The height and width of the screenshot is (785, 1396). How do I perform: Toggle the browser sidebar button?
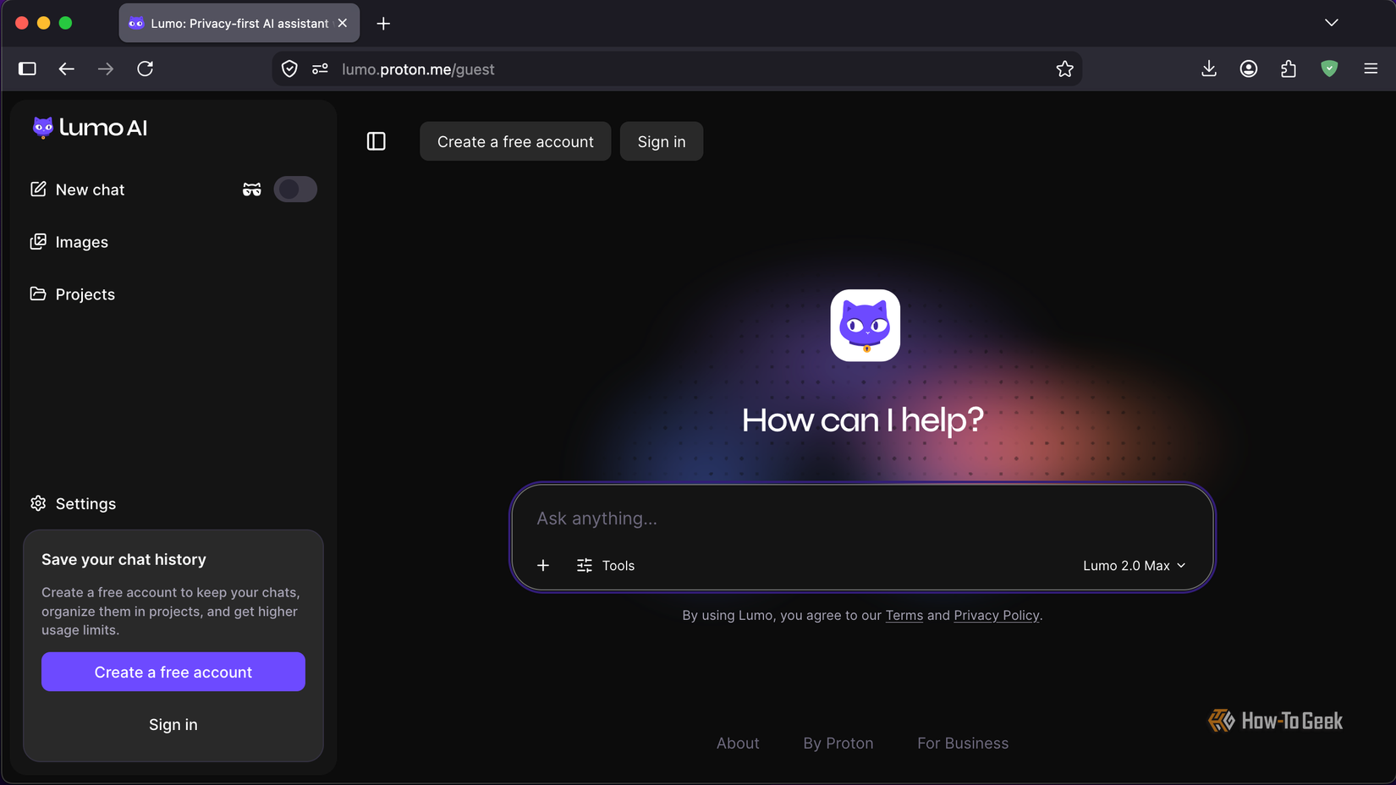click(27, 69)
